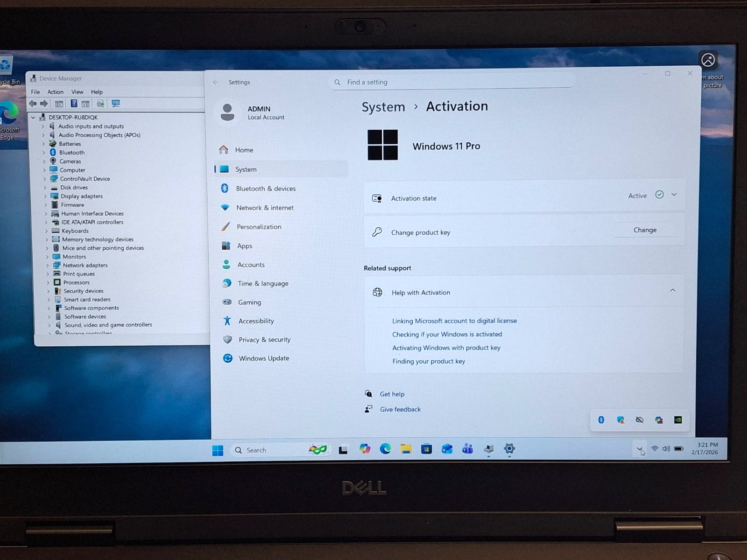This screenshot has width=747, height=560.
Task: Open the File menu in Device Manager
Action: (x=35, y=92)
